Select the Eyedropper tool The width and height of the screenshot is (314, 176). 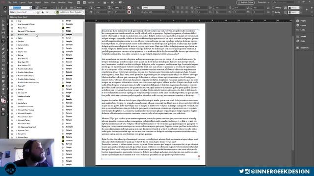3,85
